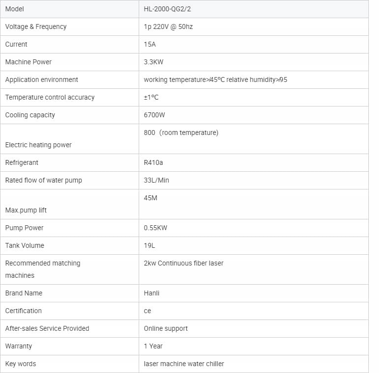
Task: Select the Temperature control accuracy label
Action: click(x=50, y=97)
